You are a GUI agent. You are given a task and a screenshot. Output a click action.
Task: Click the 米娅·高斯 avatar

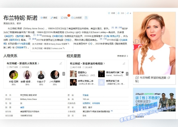click(x=13, y=75)
